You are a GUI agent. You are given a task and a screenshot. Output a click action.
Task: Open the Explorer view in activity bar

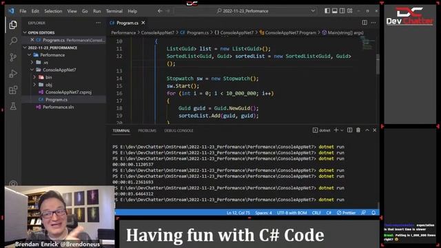[x=13, y=25]
